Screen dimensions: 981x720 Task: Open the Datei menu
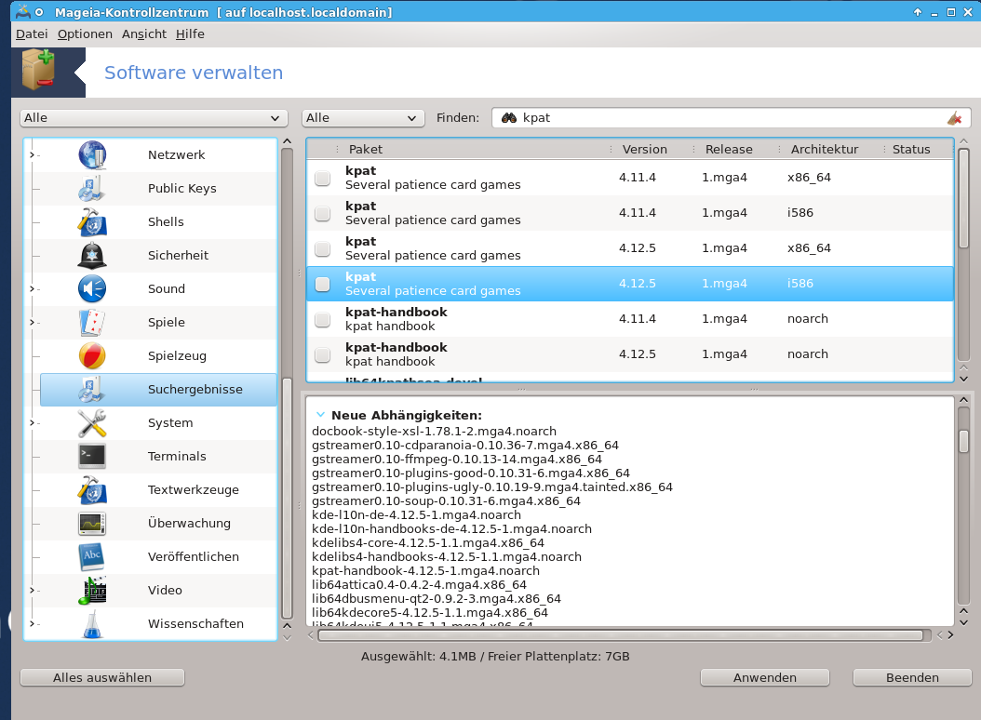tap(32, 33)
